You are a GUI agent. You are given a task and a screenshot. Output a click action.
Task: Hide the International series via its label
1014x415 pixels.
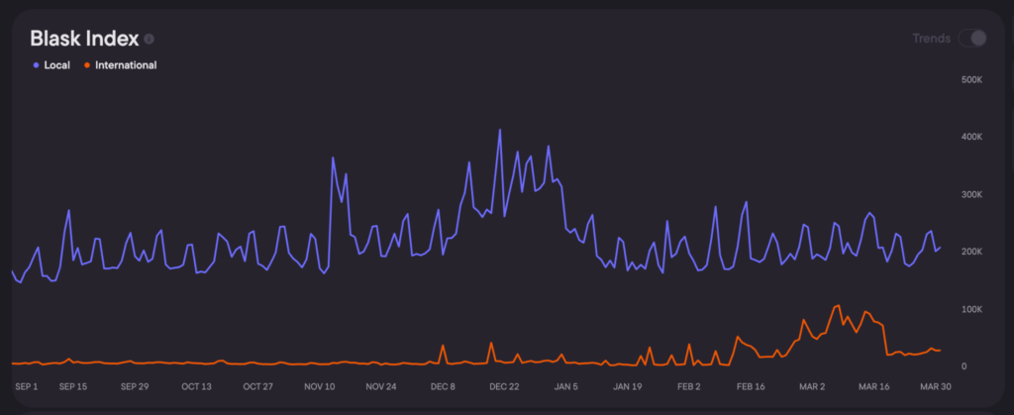(126, 65)
